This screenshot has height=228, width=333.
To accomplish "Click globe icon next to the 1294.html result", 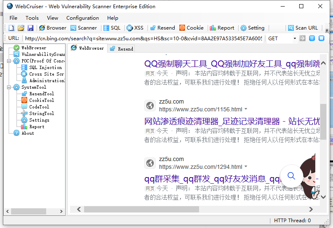I will [x=150, y=163].
